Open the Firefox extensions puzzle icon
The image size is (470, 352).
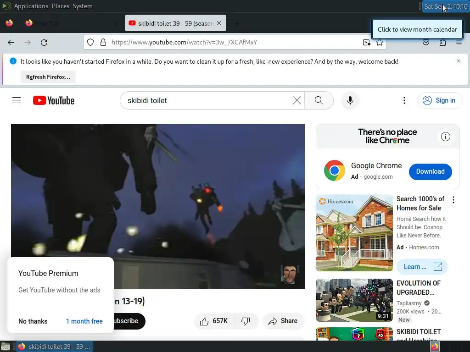[442, 42]
